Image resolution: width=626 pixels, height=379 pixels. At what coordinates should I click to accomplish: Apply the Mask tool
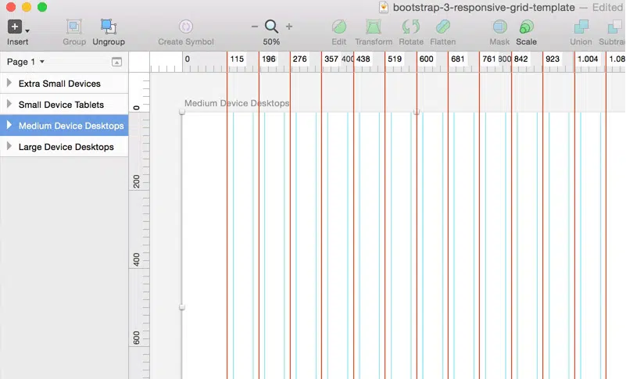pyautogui.click(x=499, y=27)
